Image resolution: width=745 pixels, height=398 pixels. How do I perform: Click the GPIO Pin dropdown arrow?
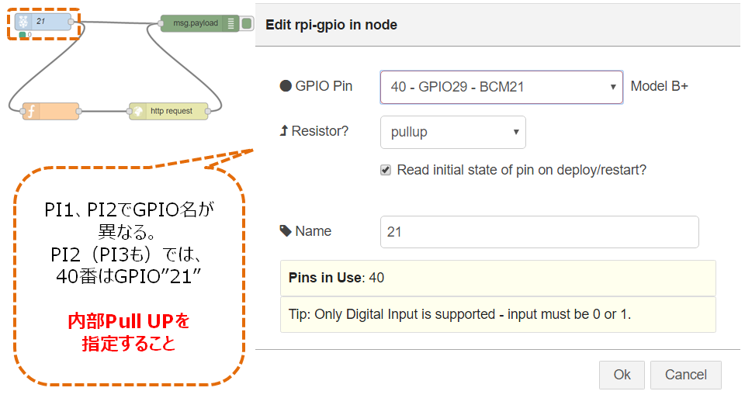point(613,87)
